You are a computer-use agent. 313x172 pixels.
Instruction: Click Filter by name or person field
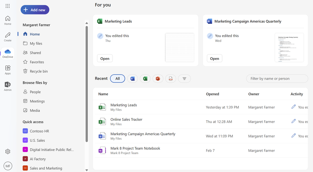[277, 79]
